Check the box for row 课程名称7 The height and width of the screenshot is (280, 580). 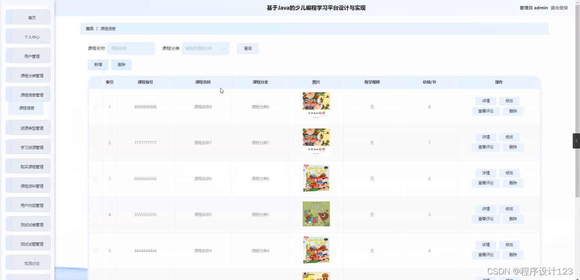(x=96, y=143)
